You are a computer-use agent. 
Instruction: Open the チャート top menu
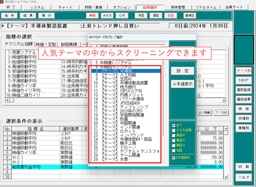point(65,7)
